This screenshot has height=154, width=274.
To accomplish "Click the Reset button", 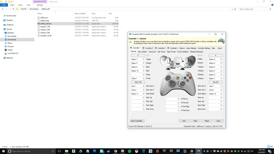I will (x=207, y=121).
